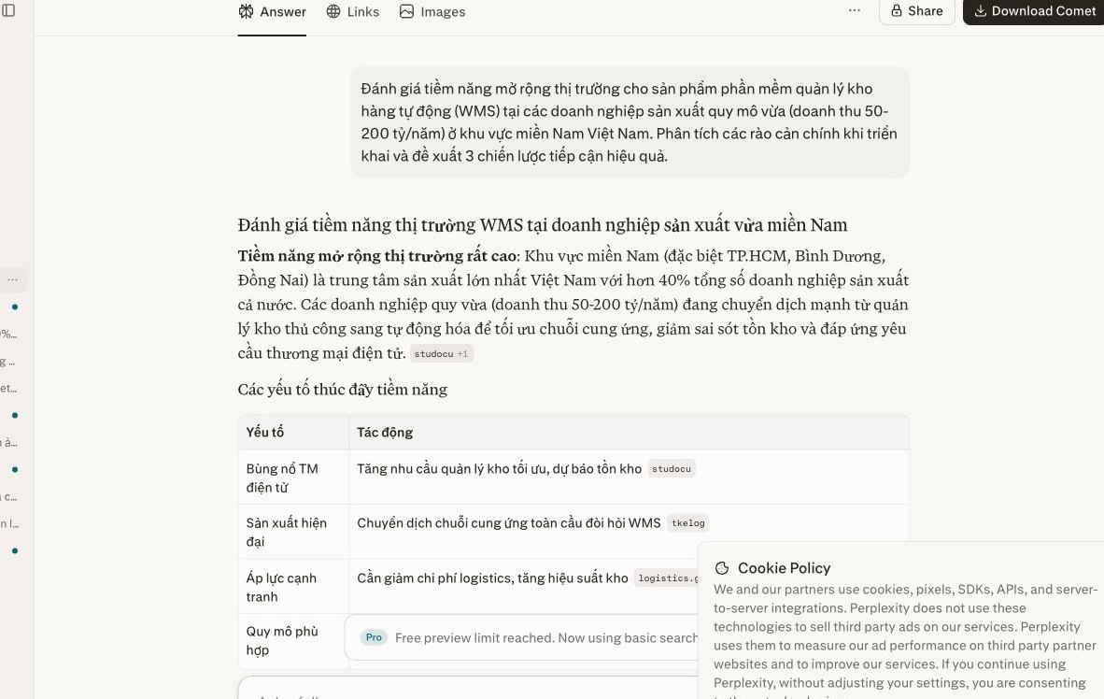Screen dimensions: 1104x699
Task: Click the download arrow icon on Comet button
Action: coord(980,10)
